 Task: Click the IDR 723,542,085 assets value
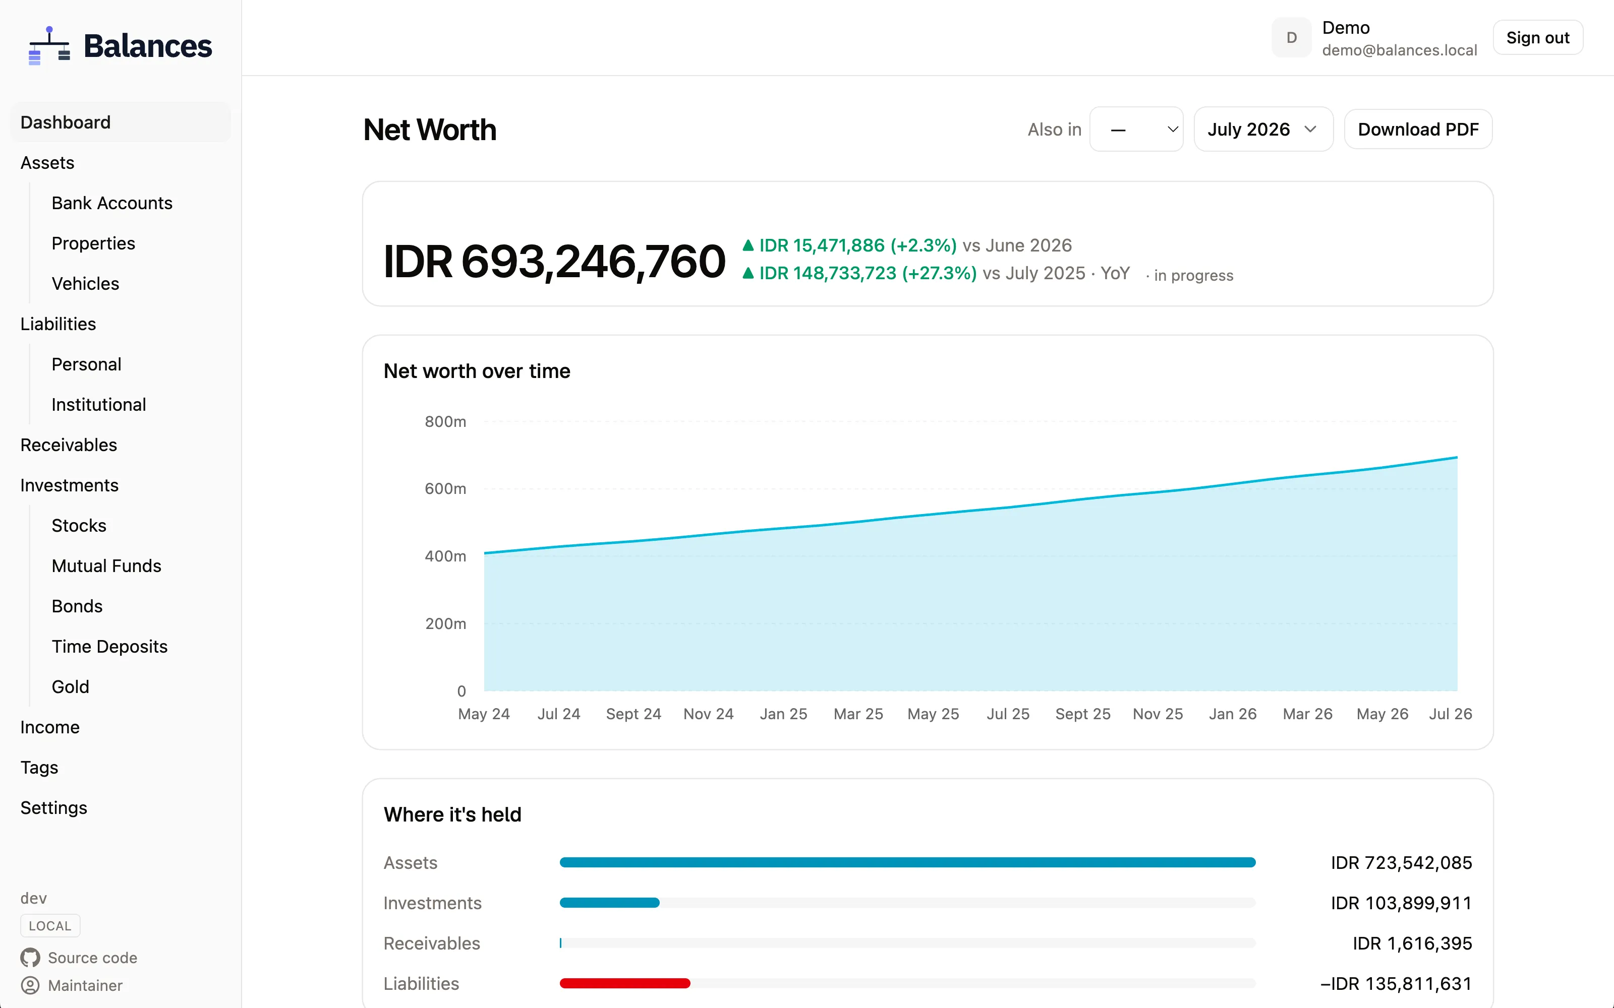pos(1401,863)
